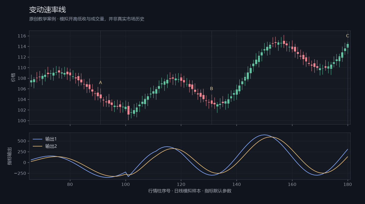The width and height of the screenshot is (365, 204).
Task: Click x-axis tick 100
Action: [126, 184]
